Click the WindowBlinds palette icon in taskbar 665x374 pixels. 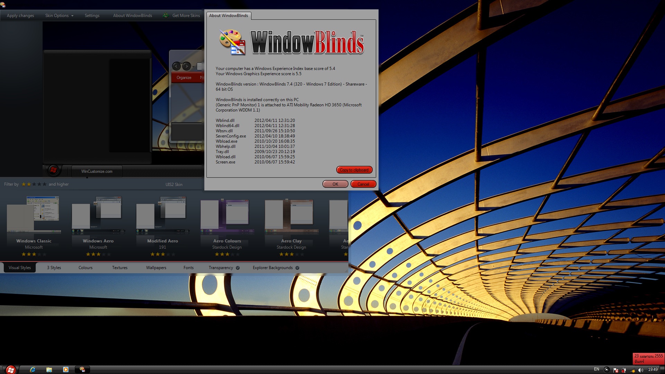[82, 369]
